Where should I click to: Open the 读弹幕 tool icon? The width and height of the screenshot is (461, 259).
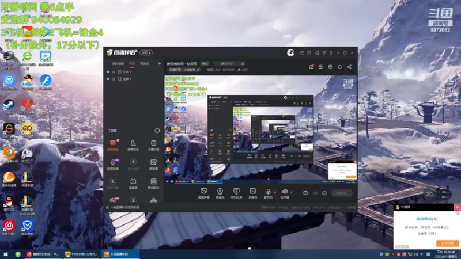[153, 164]
